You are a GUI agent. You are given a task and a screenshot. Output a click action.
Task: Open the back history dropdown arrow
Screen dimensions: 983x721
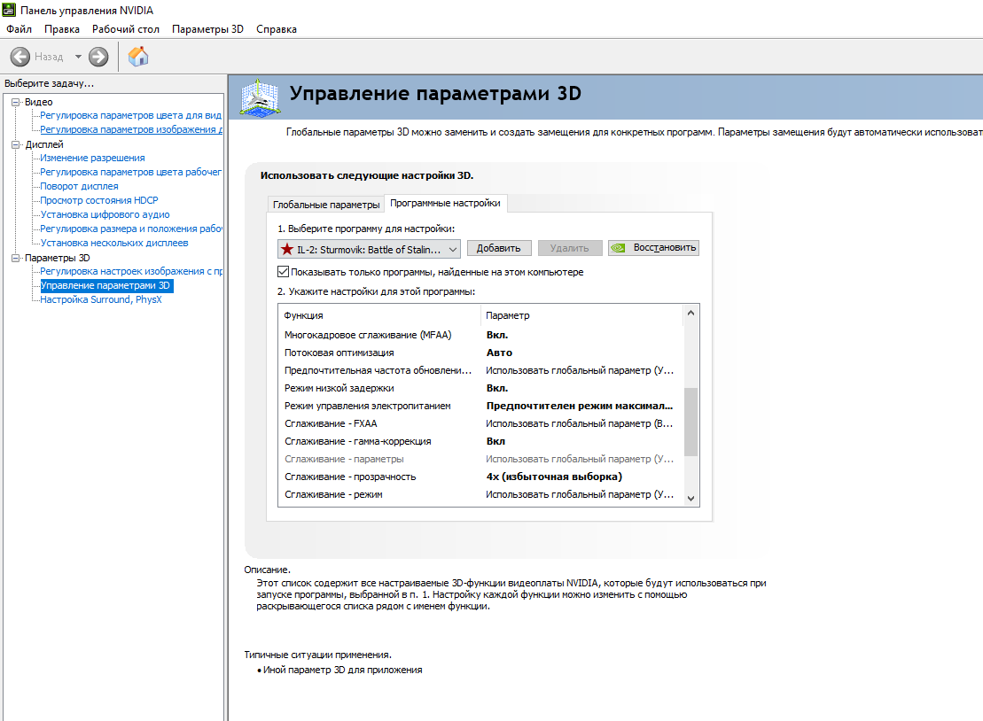[x=78, y=57]
